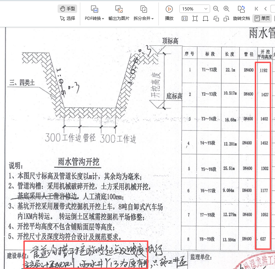The width and height of the screenshot is (275, 269).
Task: Click the Y8~Y9段 cell
Action: pyautogui.click(x=207, y=239)
